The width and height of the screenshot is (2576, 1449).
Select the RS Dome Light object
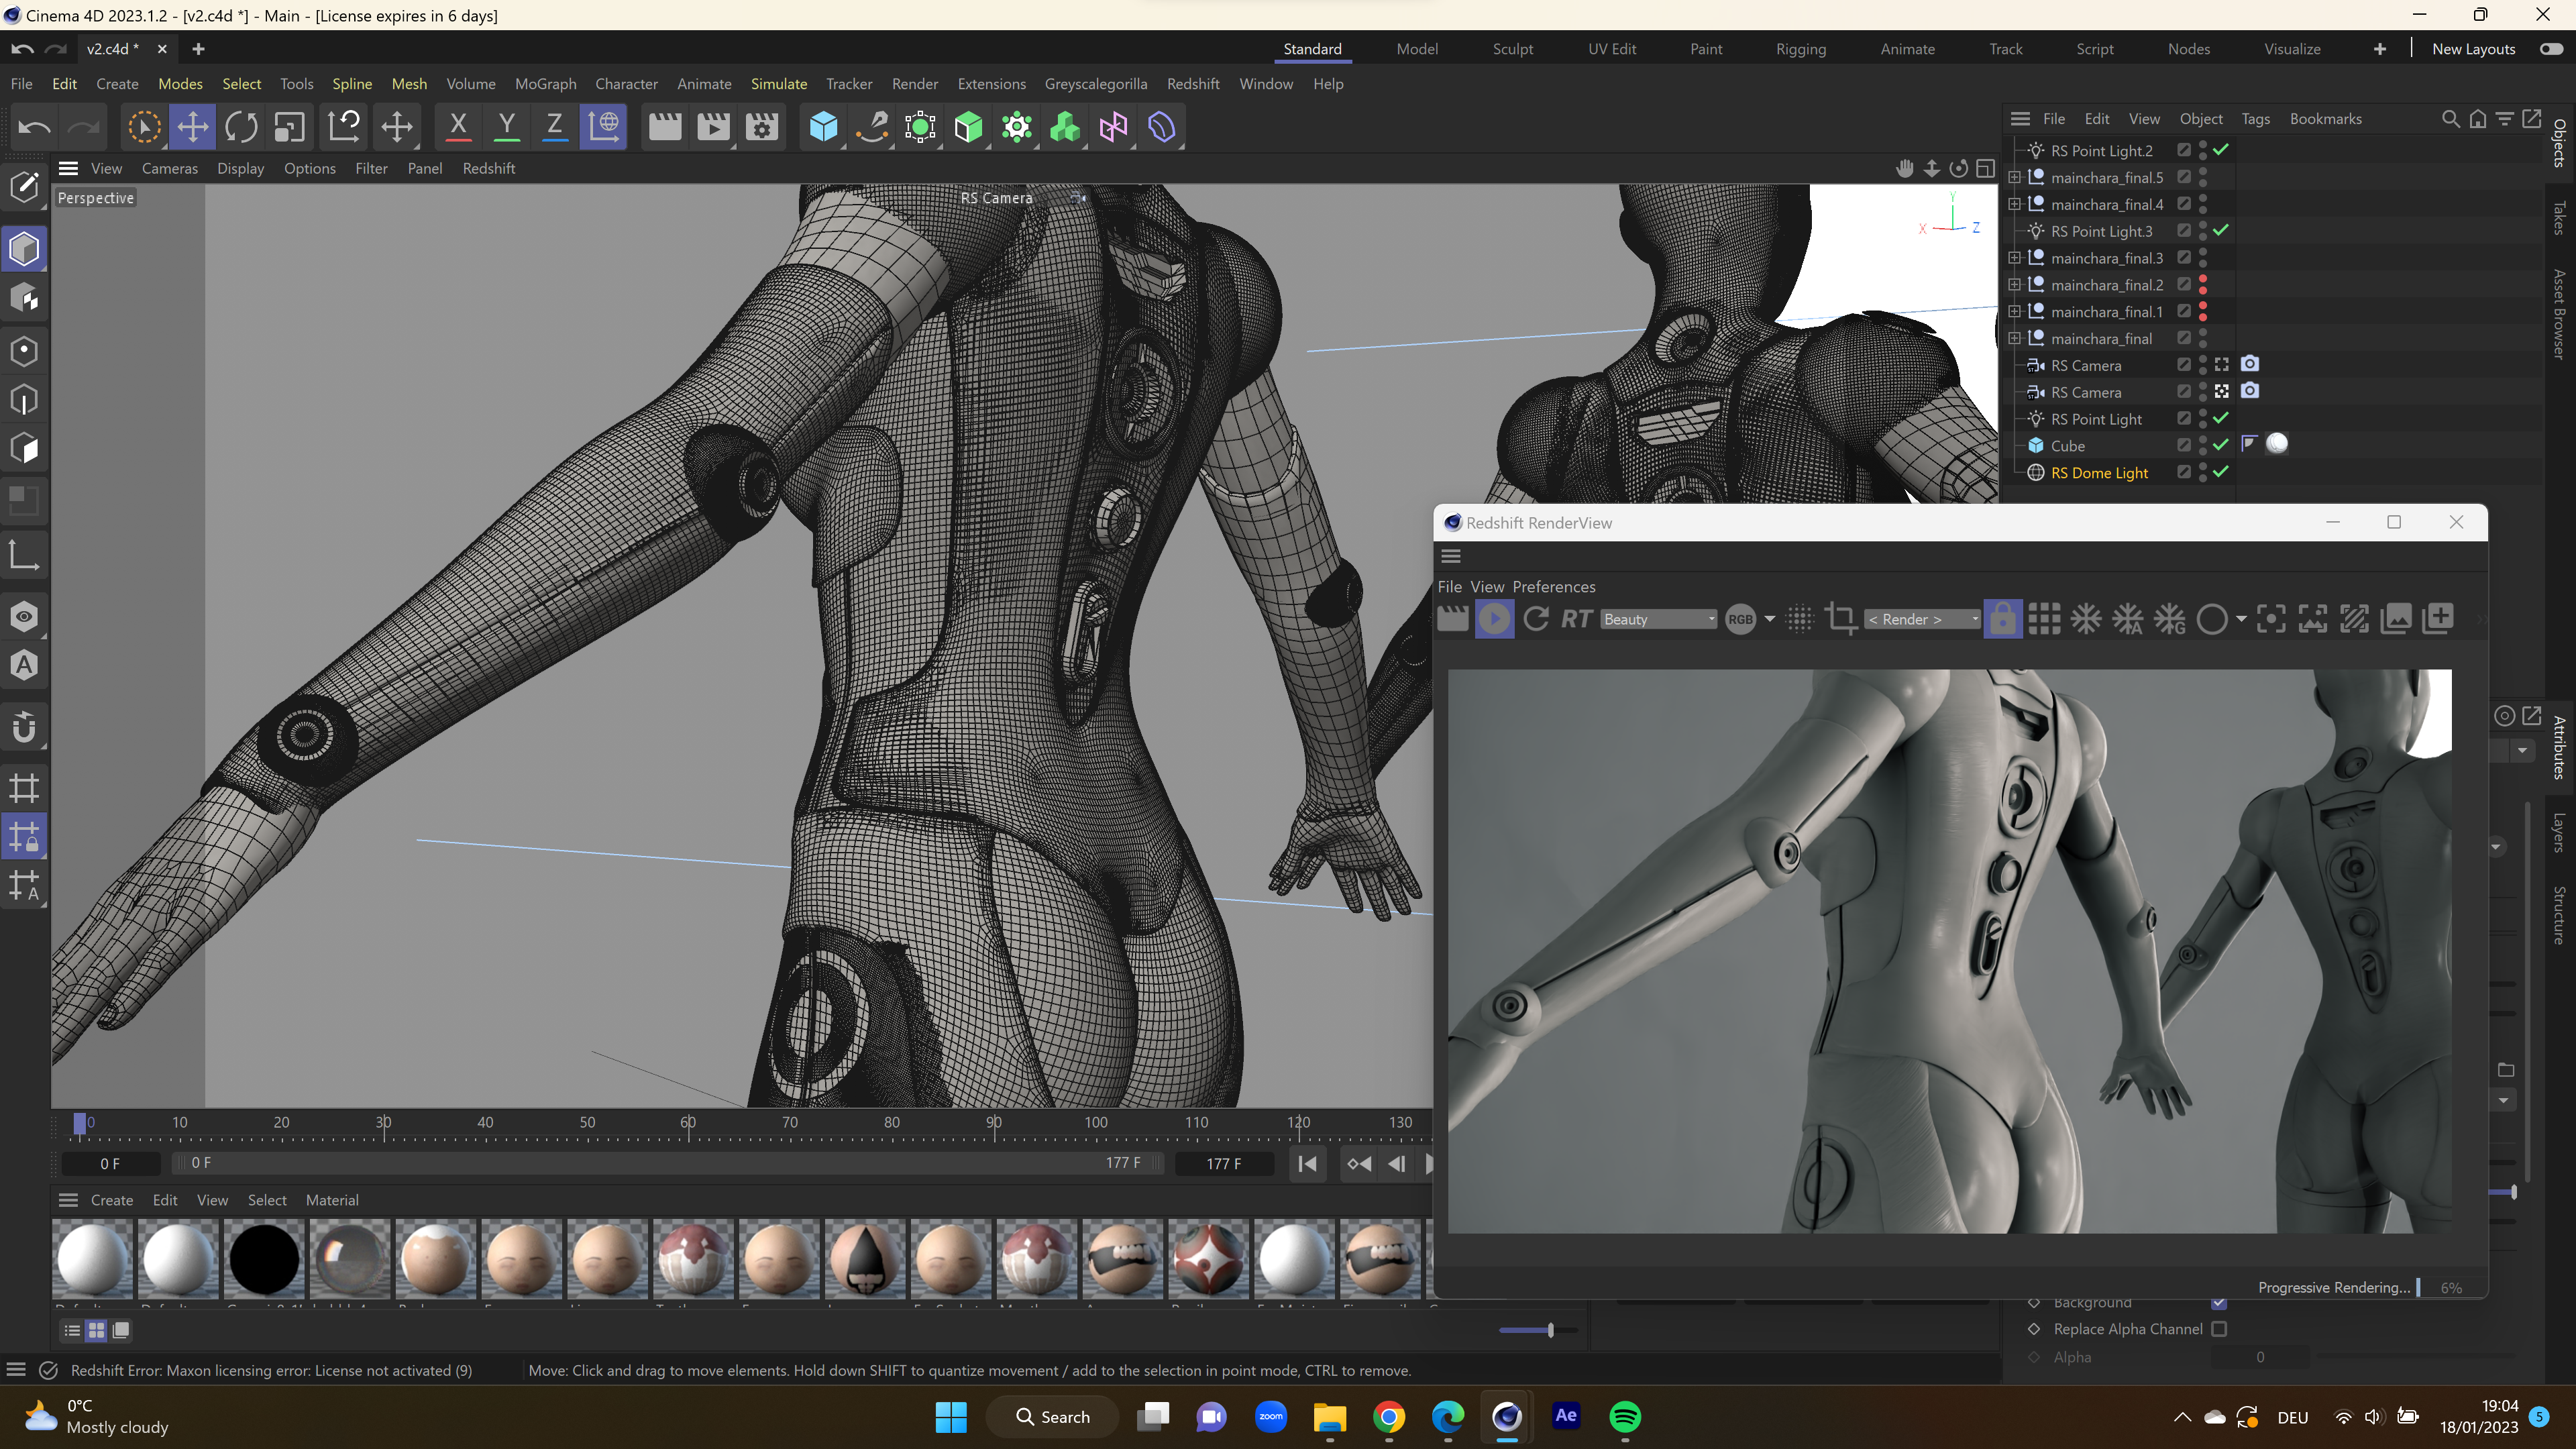[x=2099, y=473]
